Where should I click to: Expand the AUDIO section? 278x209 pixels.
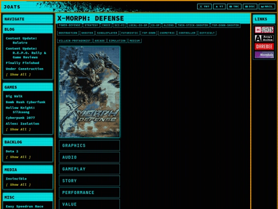(90, 157)
